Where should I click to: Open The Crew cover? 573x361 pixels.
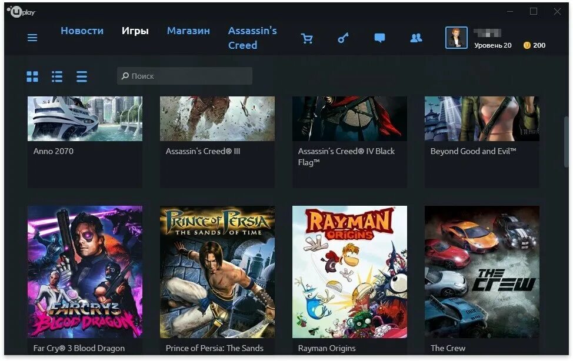point(482,272)
